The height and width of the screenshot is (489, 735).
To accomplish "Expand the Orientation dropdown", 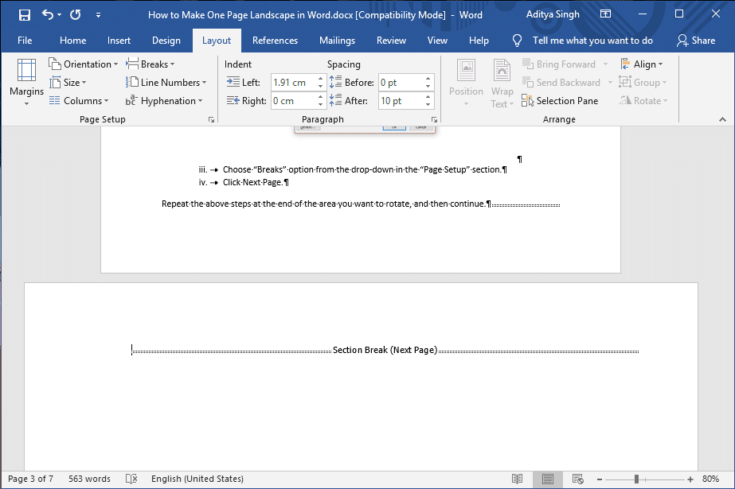I will click(x=84, y=64).
